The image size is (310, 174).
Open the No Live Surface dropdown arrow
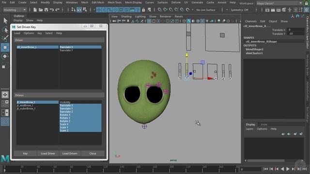coord(193,10)
